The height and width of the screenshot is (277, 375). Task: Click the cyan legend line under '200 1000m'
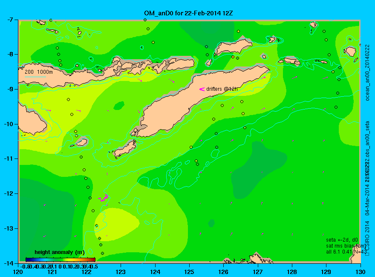pos(35,77)
